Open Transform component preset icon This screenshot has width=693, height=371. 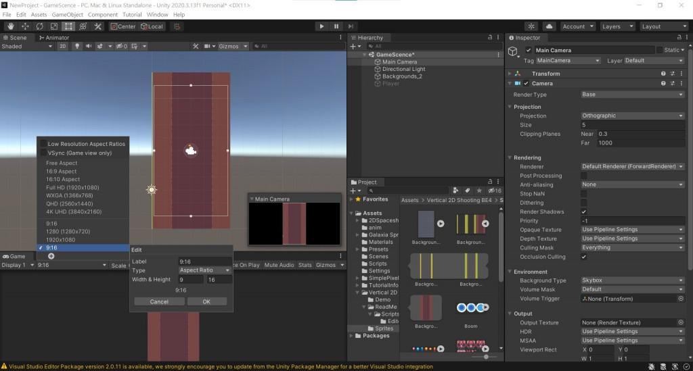pyautogui.click(x=672, y=74)
